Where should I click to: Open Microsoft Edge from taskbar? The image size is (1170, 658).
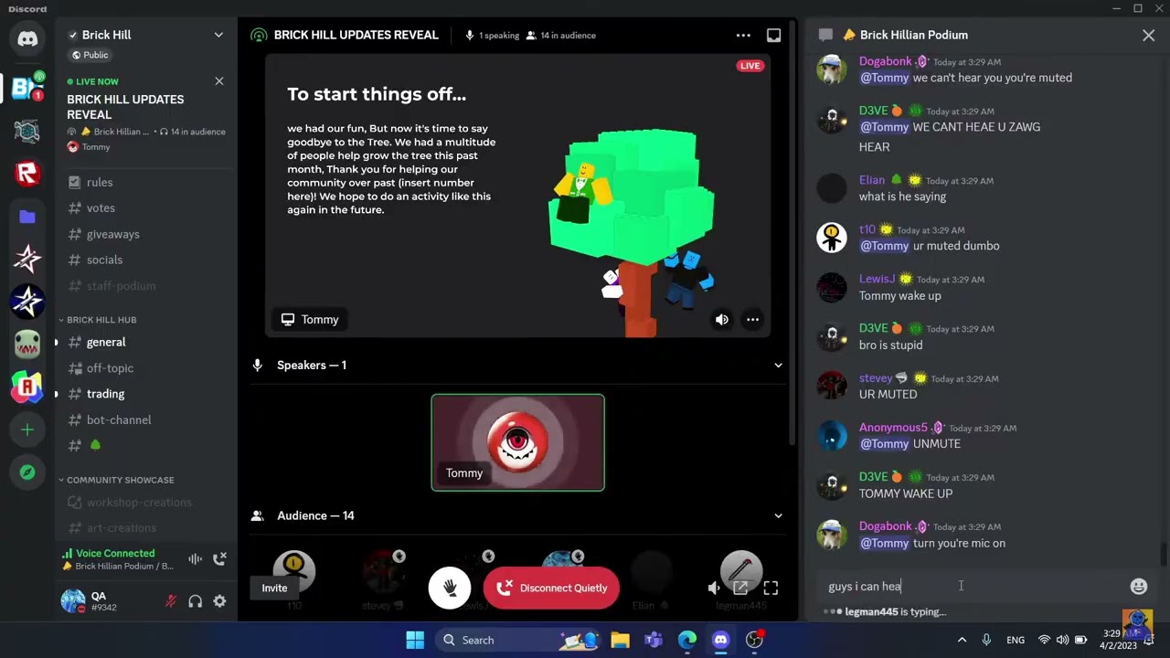click(x=687, y=640)
